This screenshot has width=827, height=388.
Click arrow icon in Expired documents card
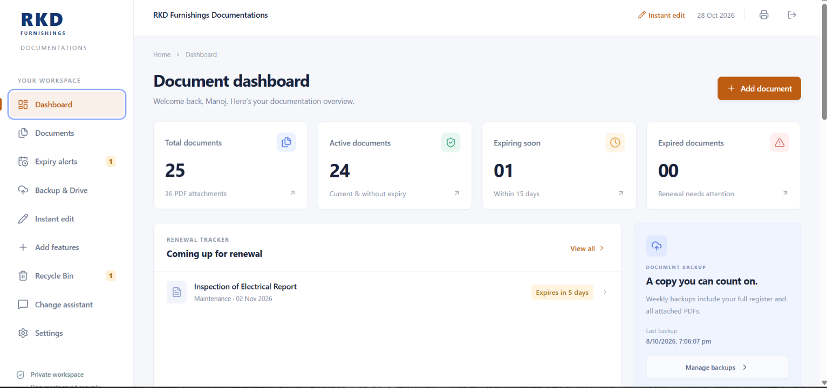(785, 193)
